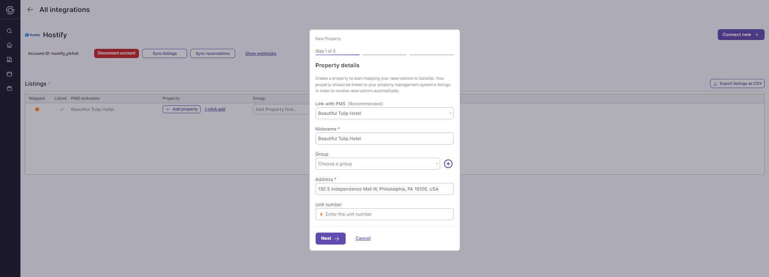Click the orange mapped status indicator

click(37, 109)
